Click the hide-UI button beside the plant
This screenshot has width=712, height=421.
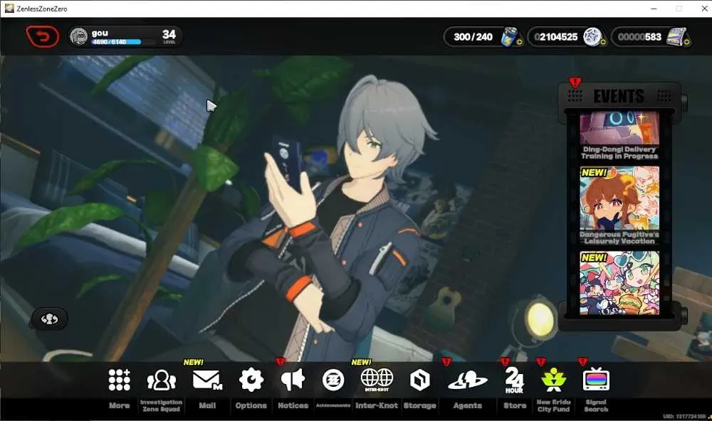50,319
